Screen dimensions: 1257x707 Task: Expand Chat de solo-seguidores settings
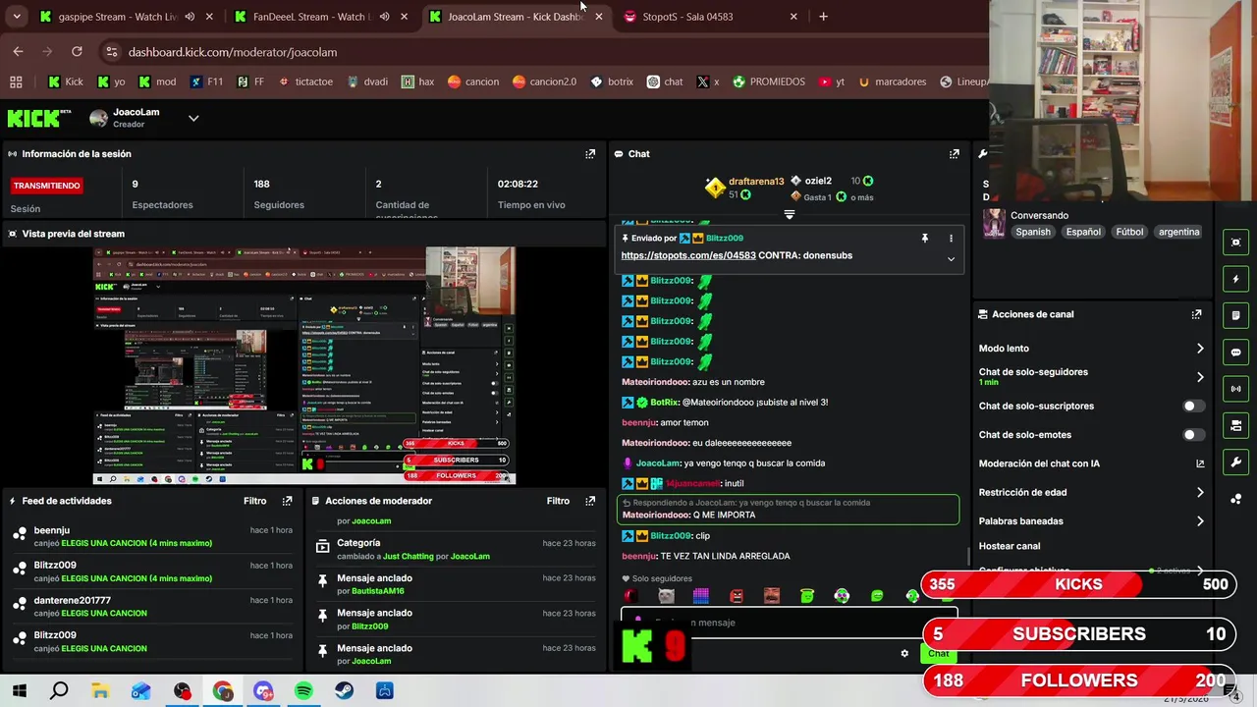(1200, 377)
